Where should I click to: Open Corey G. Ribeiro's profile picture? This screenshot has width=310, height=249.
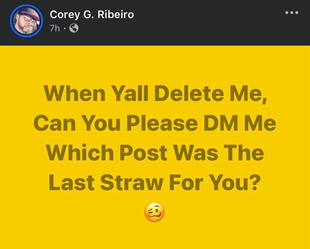click(x=26, y=21)
